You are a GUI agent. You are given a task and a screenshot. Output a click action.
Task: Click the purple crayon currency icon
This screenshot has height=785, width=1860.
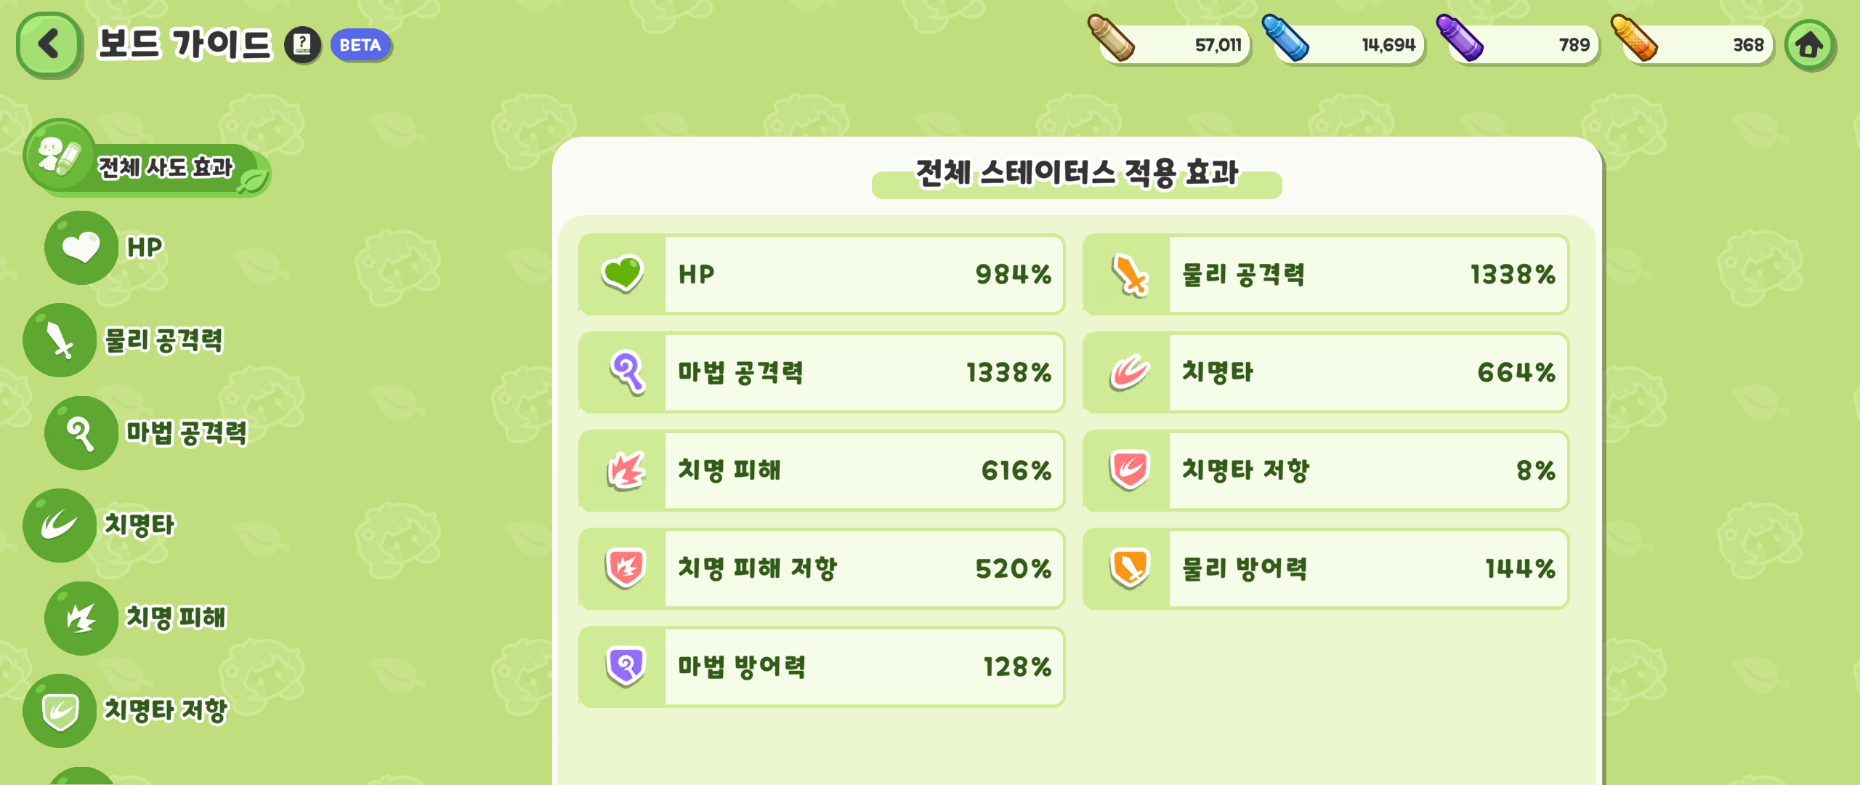[1459, 38]
